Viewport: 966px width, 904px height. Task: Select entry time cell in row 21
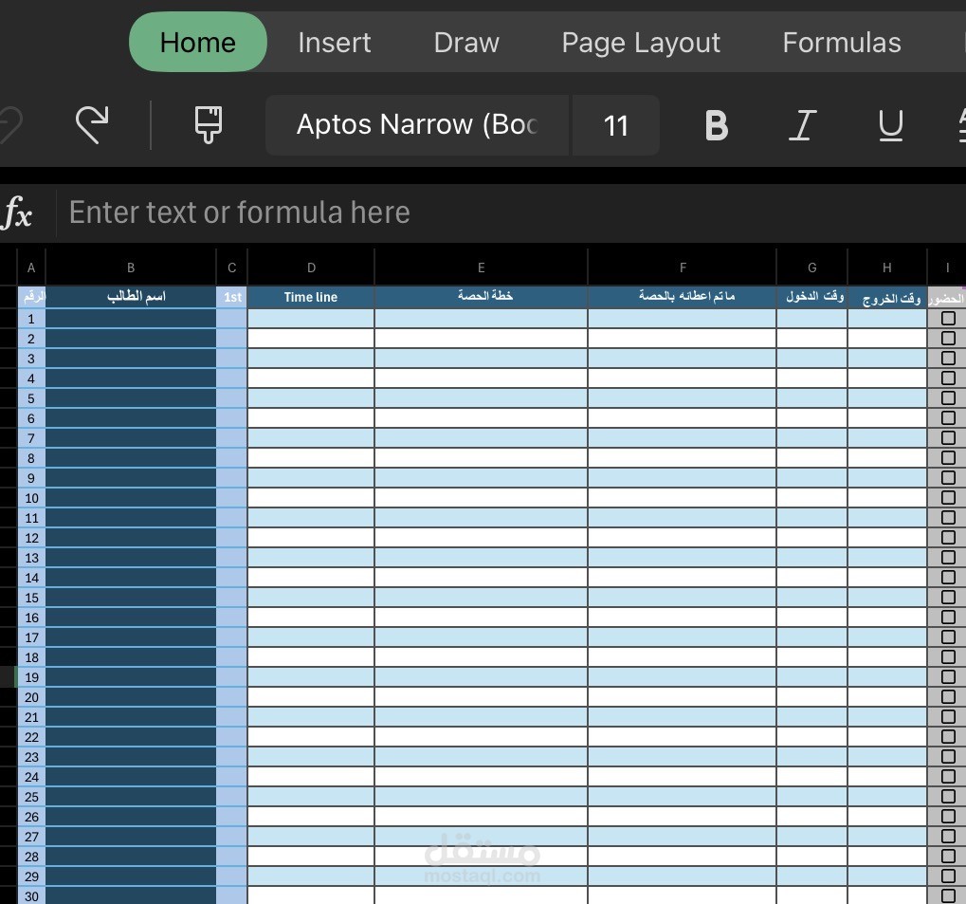click(812, 716)
